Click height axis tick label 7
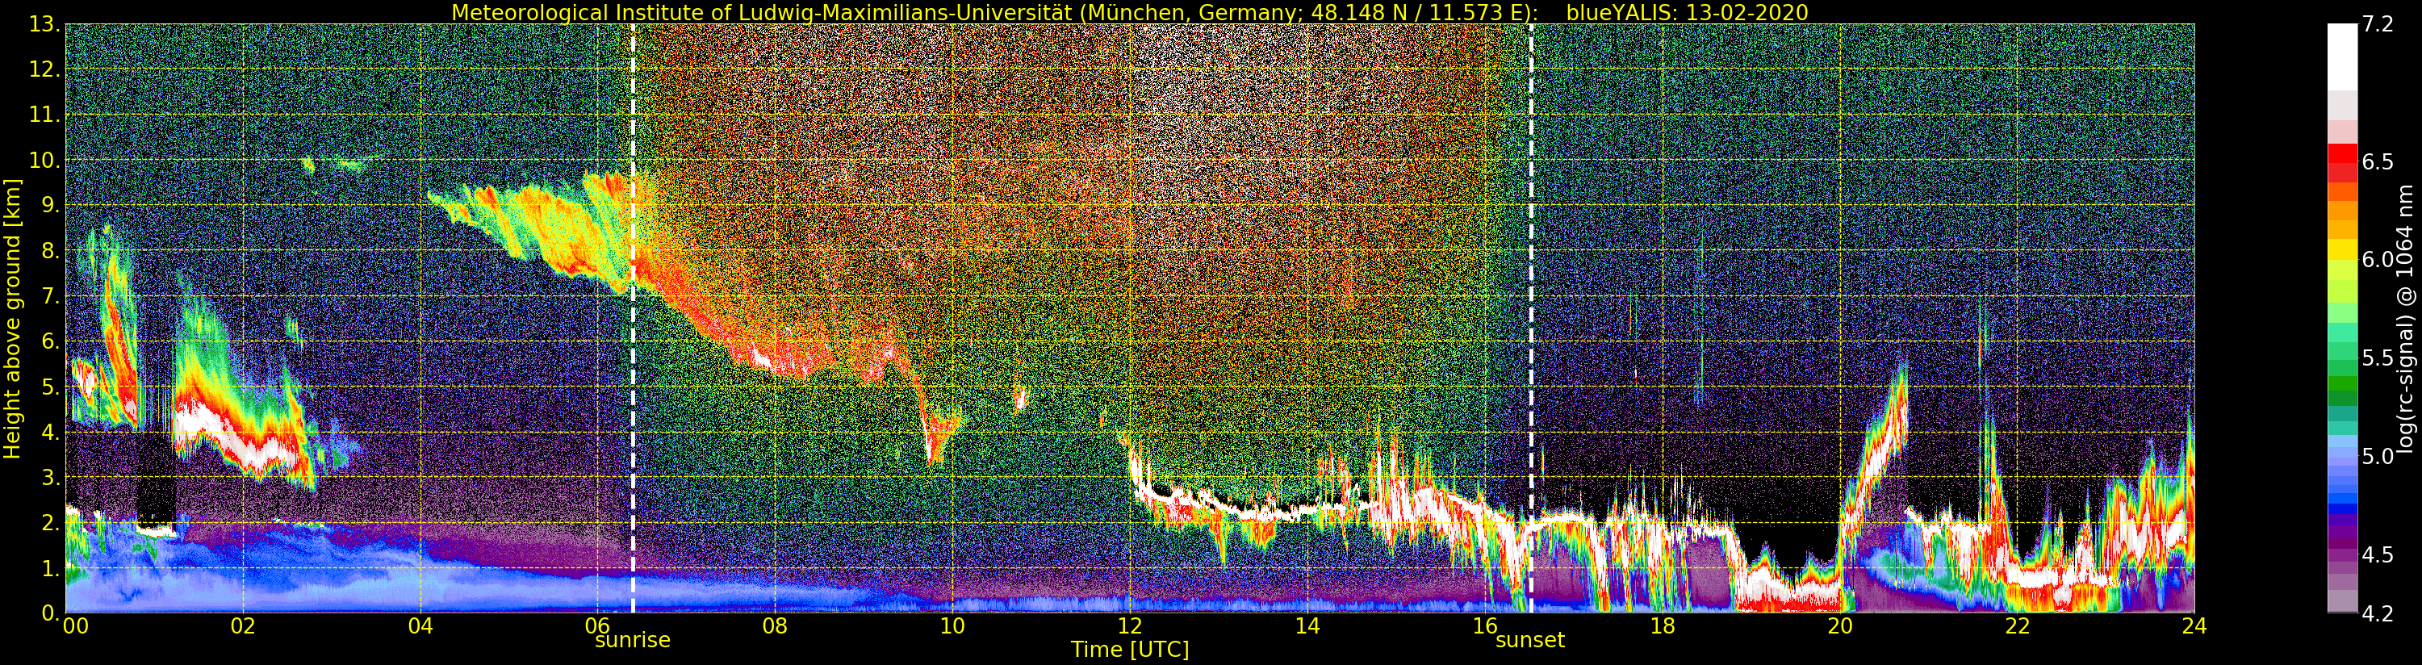 (51, 296)
